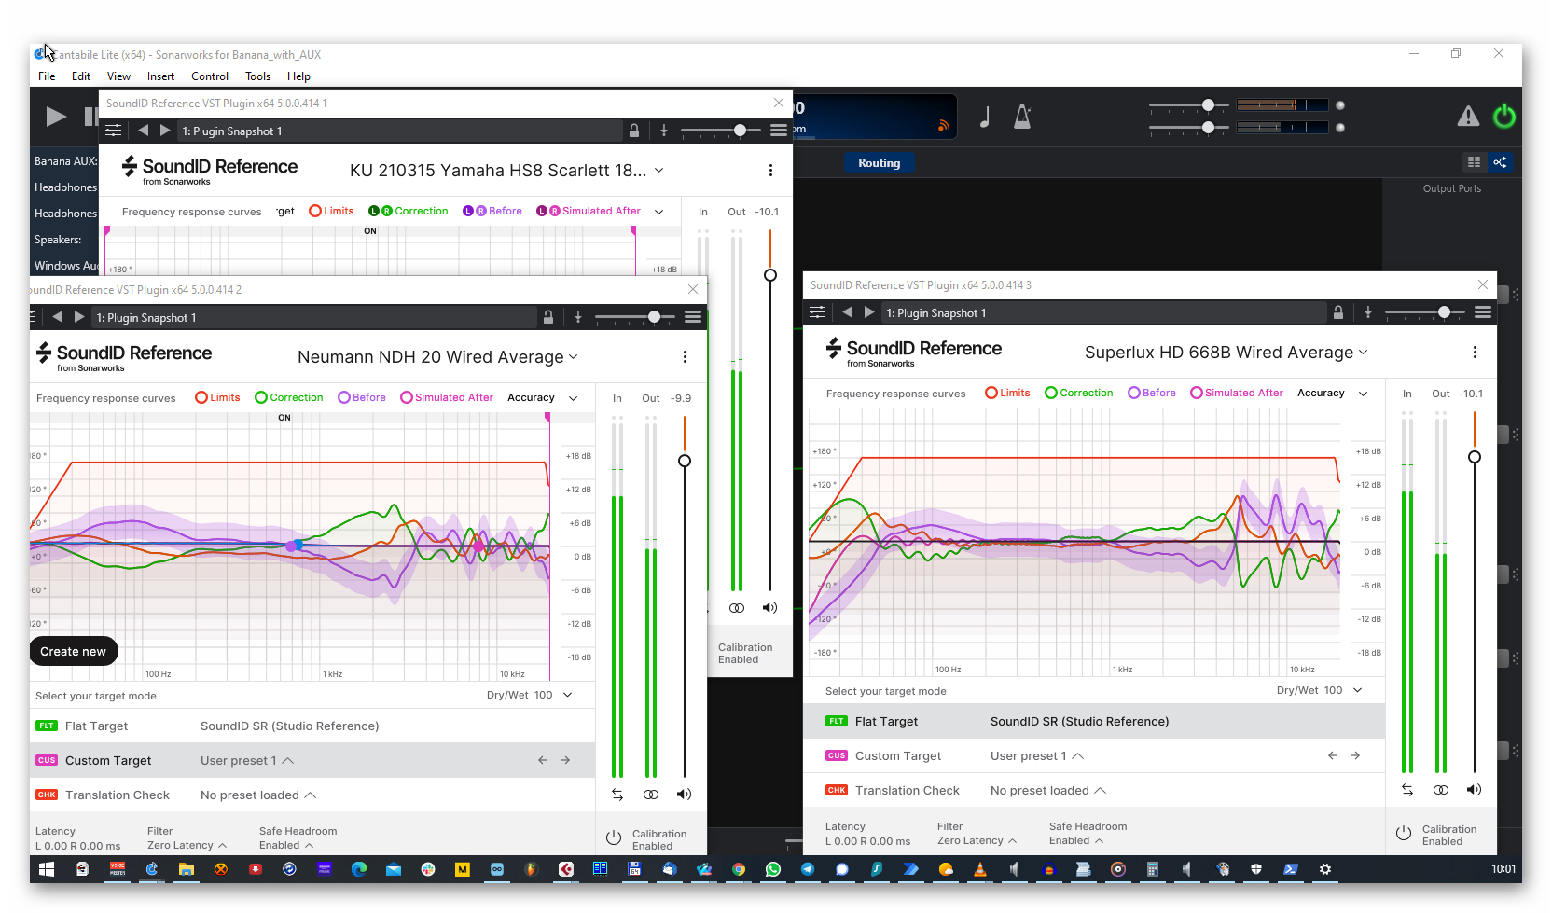Expand the Neumann NDH 20 Wired Average dropdown
1552x913 pixels.
437,357
